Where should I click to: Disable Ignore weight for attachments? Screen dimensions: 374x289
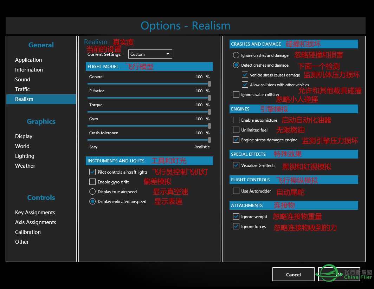(x=236, y=216)
